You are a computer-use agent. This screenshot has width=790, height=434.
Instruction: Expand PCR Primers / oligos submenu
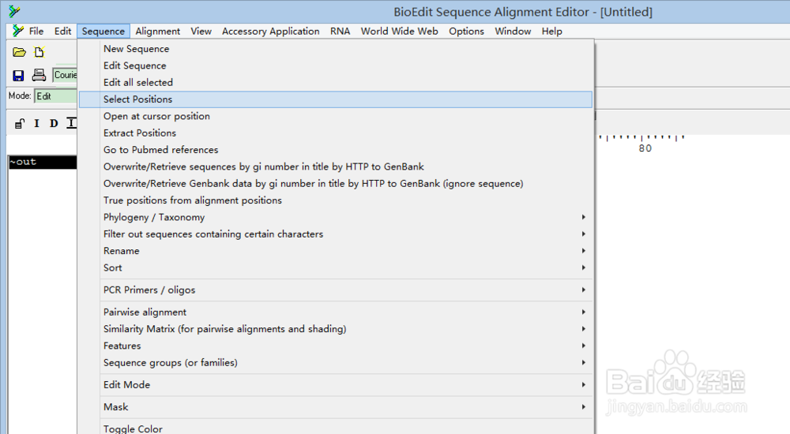pyautogui.click(x=336, y=290)
